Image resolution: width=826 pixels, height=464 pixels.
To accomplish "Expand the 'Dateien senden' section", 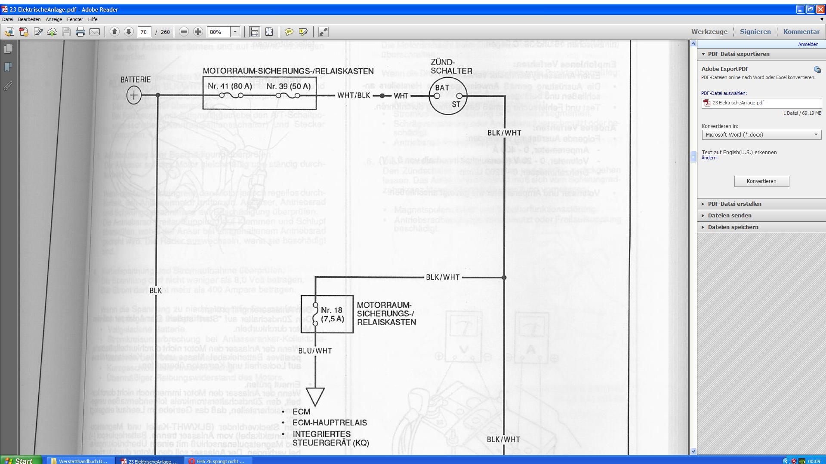I will (730, 215).
